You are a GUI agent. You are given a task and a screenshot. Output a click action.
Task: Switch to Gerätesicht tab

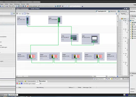(x=123, y=11)
